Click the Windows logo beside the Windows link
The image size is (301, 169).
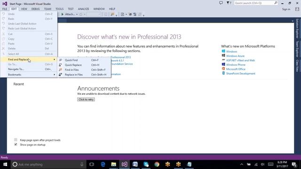[x=223, y=51]
